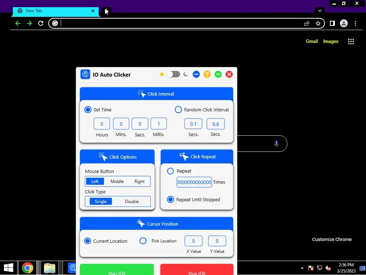Open Chrome profile avatar

(x=344, y=23)
